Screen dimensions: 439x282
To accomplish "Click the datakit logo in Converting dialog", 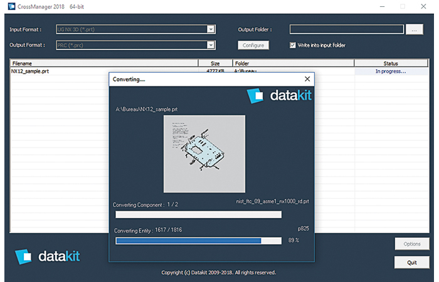I will point(279,96).
